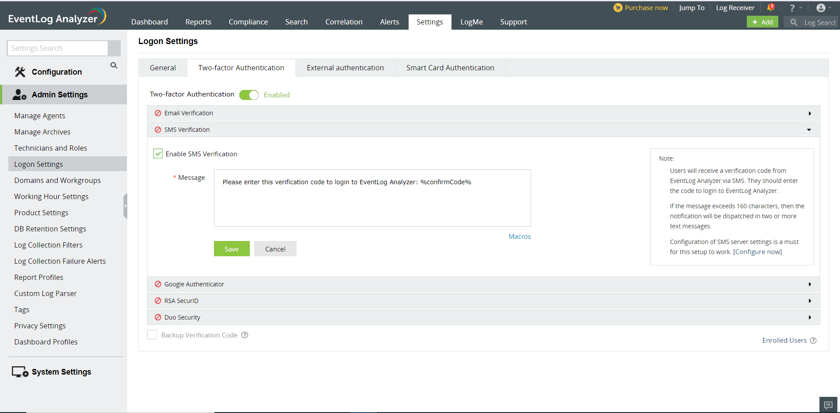
Task: Click the RSA SecurID disabled status icon
Action: point(158,301)
